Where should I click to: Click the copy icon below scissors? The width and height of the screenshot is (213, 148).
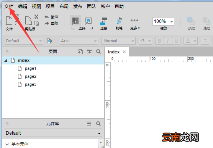pos(36,23)
